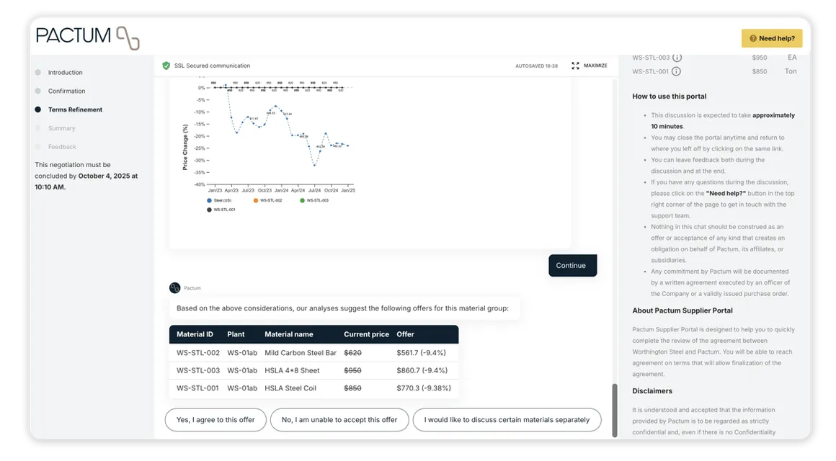This screenshot has height=461, width=836.
Task: Open the Need help? button
Action: 771,38
